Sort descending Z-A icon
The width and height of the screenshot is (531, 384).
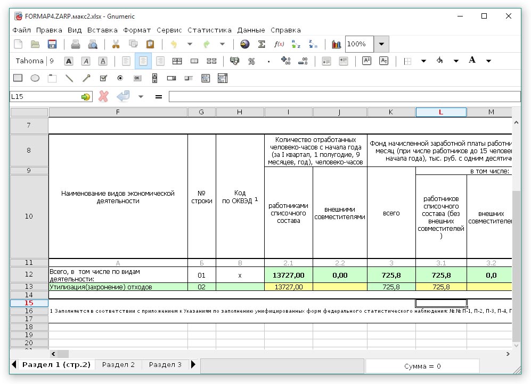point(313,44)
